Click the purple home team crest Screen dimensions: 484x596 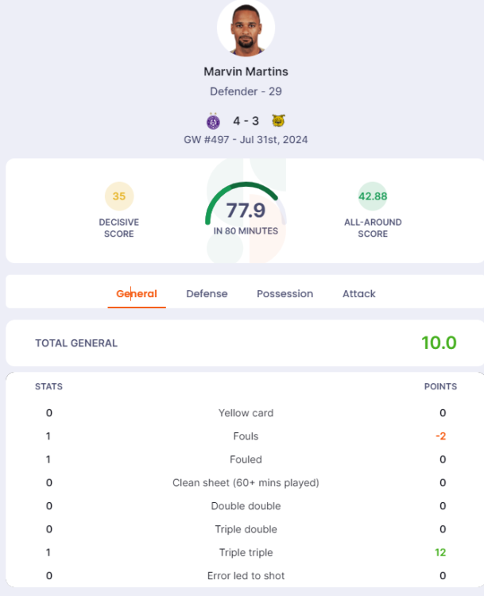pyautogui.click(x=213, y=121)
